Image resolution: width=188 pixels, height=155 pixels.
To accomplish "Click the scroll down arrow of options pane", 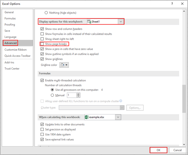I will pos(184,144).
